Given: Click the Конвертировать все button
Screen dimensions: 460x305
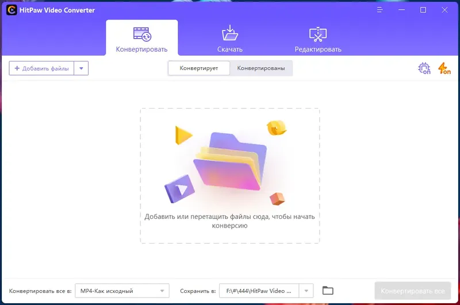Looking at the screenshot, I should pyautogui.click(x=412, y=291).
